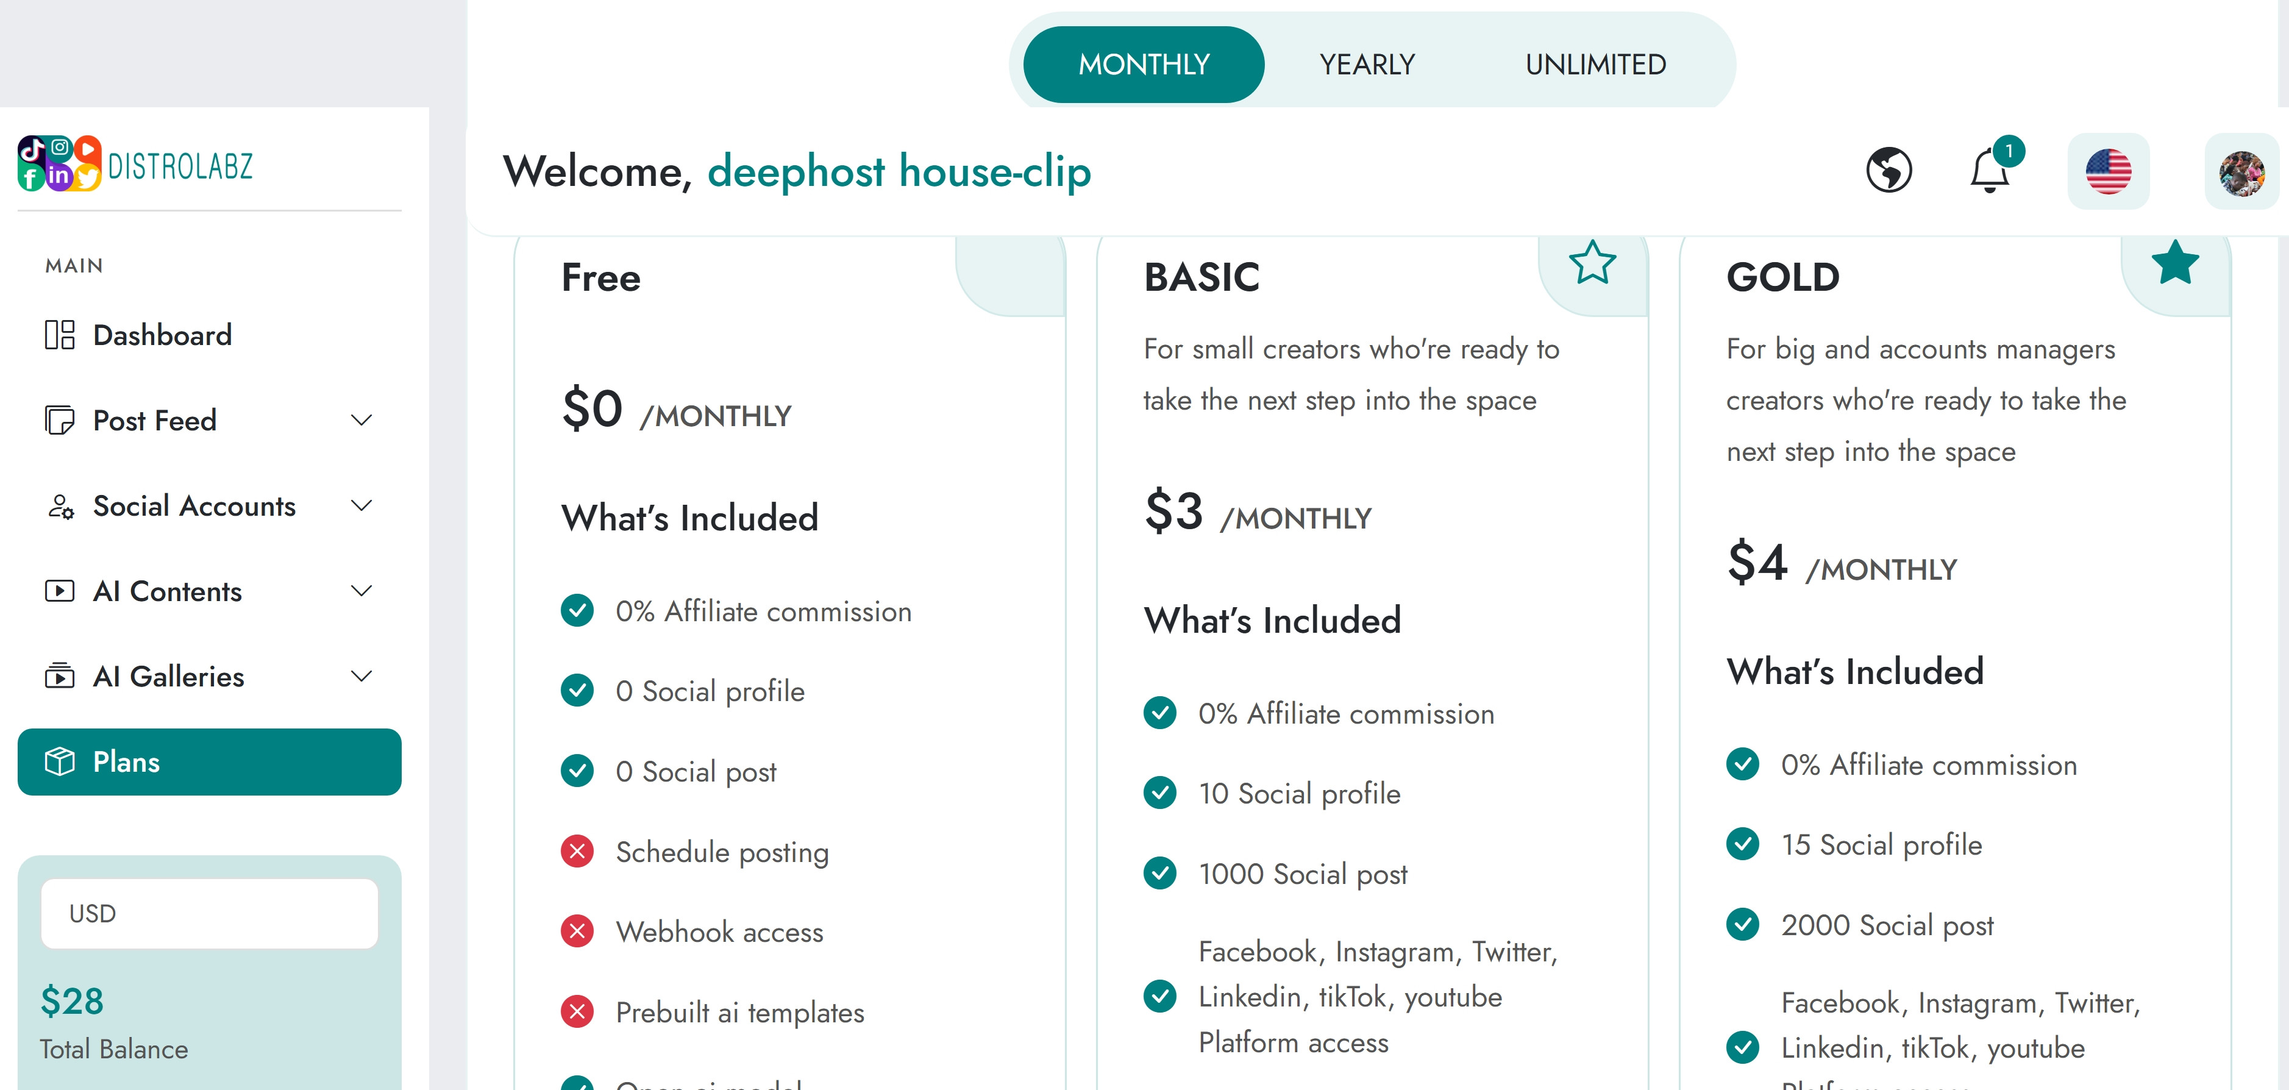Expand the AI Contents chevron

click(x=361, y=591)
